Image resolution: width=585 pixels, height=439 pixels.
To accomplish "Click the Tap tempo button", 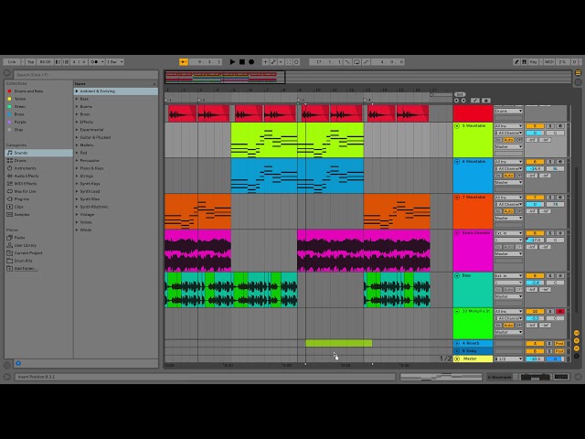I will point(30,62).
